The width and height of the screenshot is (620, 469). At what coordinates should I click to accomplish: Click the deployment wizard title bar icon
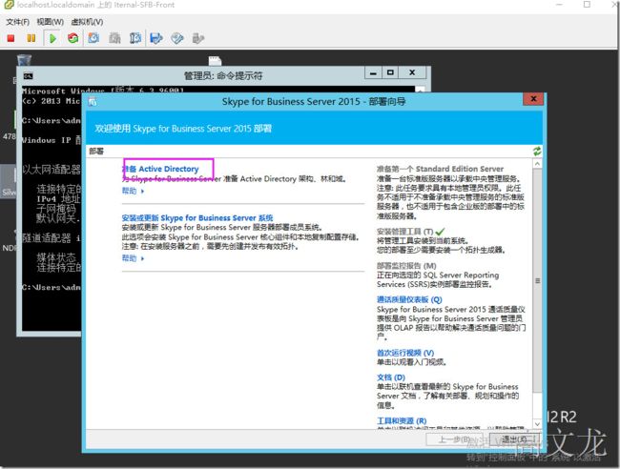[x=93, y=102]
